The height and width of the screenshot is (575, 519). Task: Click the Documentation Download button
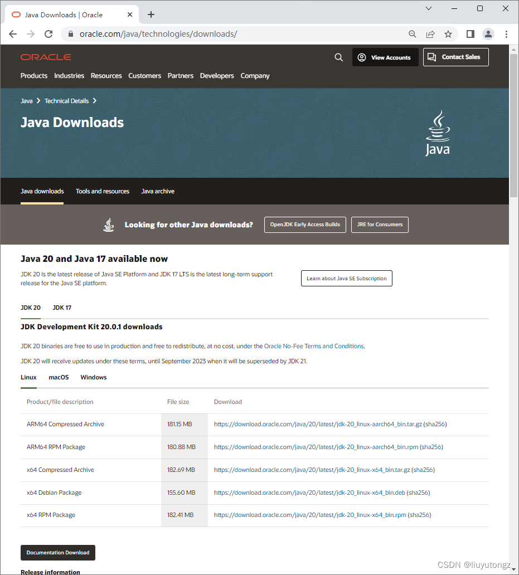58,553
